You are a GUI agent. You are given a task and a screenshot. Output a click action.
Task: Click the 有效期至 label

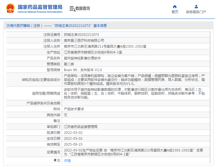point(53,144)
